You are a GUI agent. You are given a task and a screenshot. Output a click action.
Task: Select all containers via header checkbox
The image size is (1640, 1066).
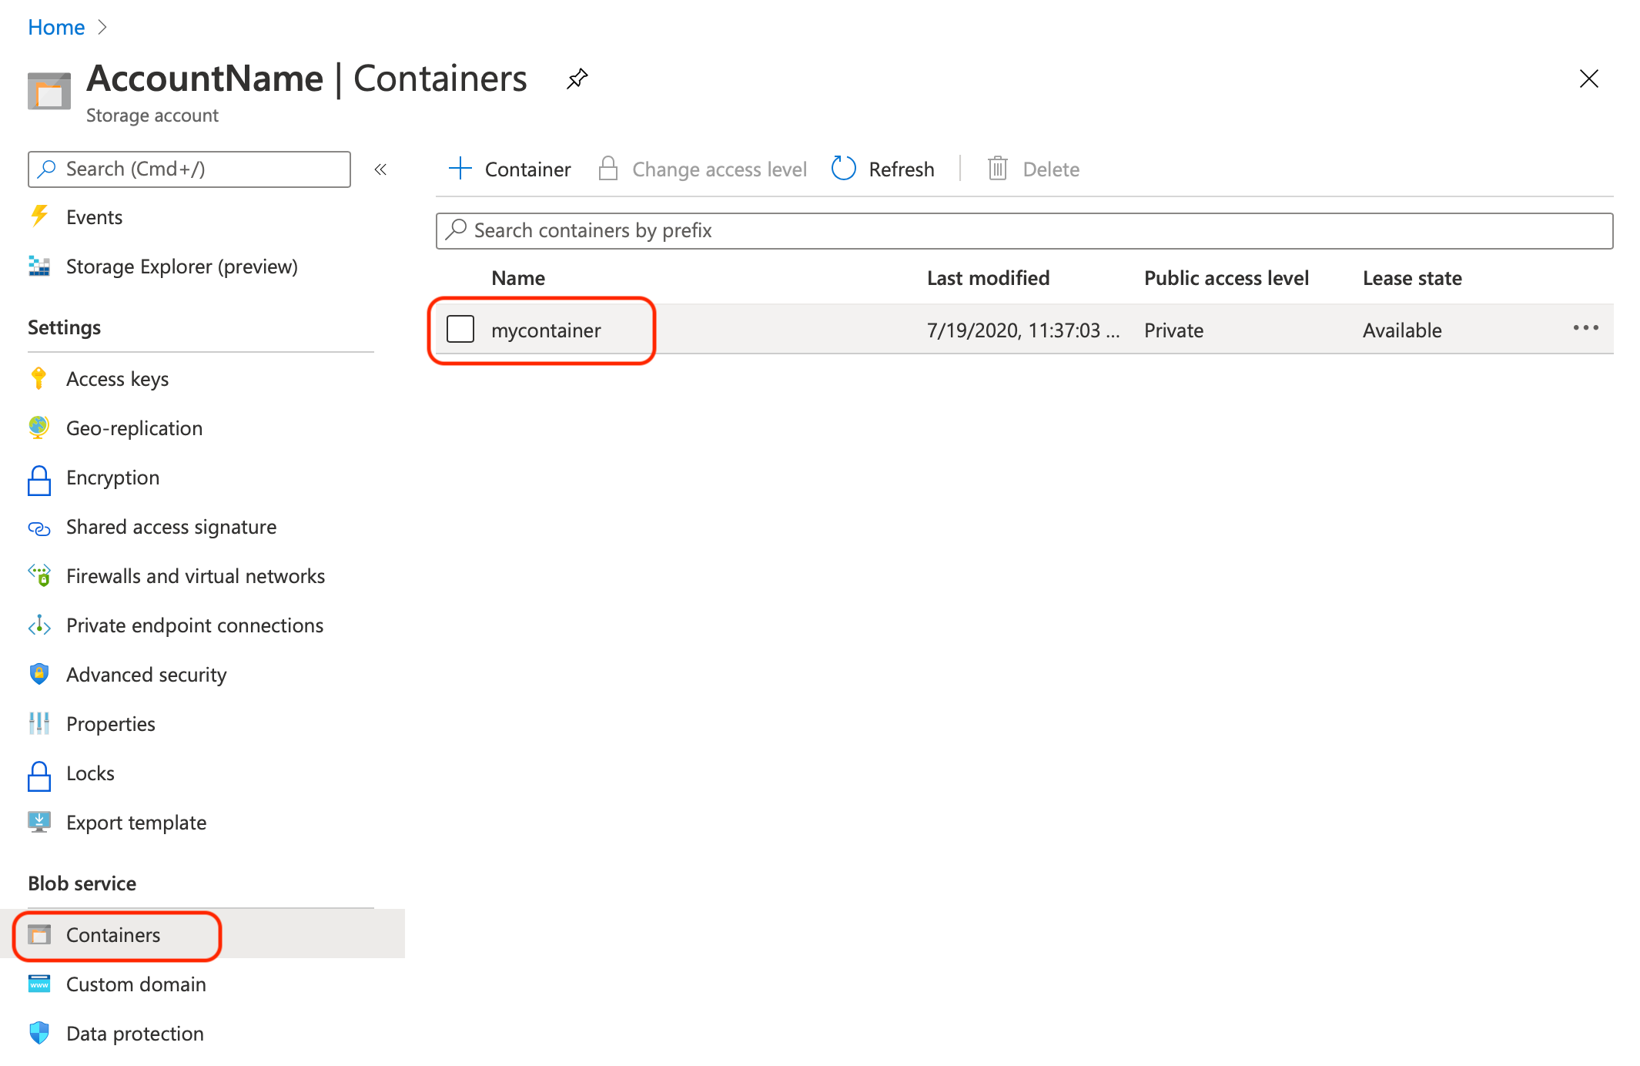tap(460, 278)
